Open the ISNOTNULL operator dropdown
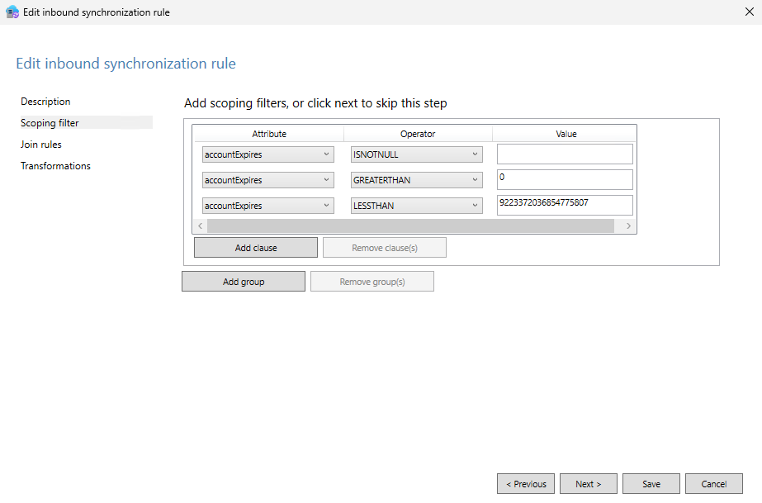Image resolution: width=762 pixels, height=503 pixels. point(475,154)
